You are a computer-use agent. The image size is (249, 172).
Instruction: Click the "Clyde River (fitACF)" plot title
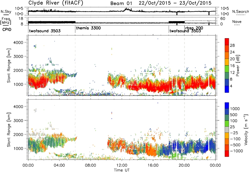[x=56, y=3]
